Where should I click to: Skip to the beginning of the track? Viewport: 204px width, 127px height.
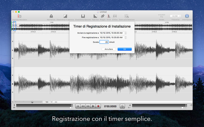(78, 106)
